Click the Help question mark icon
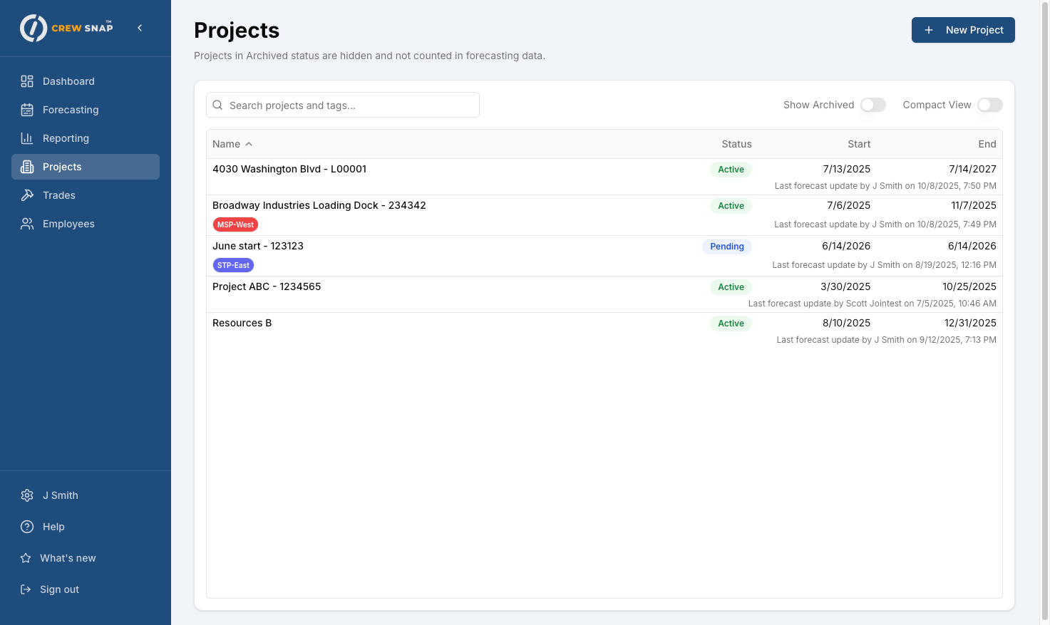The height and width of the screenshot is (625, 1050). 27,527
